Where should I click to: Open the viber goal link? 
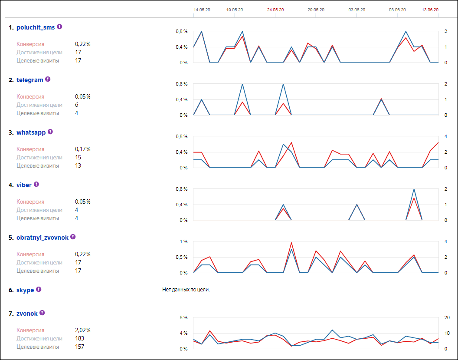pos(24,185)
